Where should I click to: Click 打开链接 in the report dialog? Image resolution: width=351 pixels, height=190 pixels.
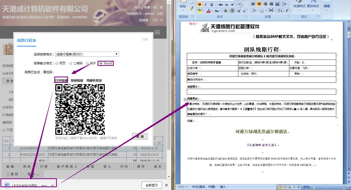pyautogui.click(x=61, y=80)
